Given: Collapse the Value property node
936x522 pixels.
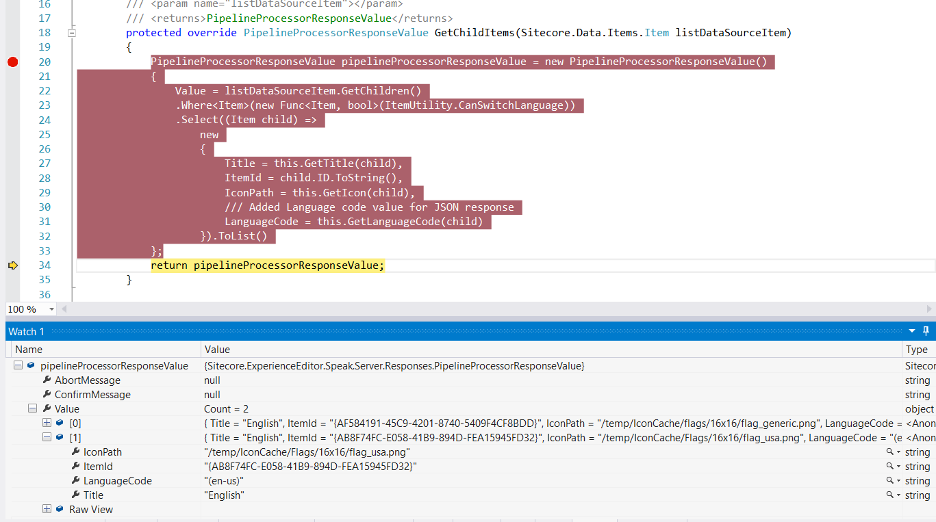Looking at the screenshot, I should click(x=32, y=409).
